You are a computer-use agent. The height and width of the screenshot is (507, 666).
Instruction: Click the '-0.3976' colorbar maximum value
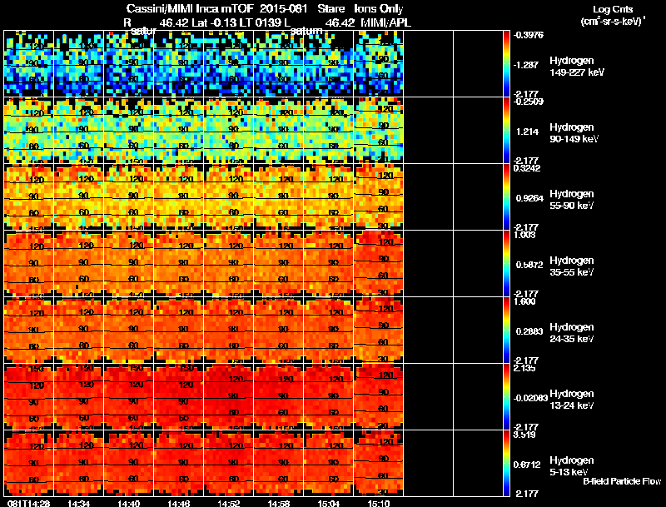(x=529, y=35)
